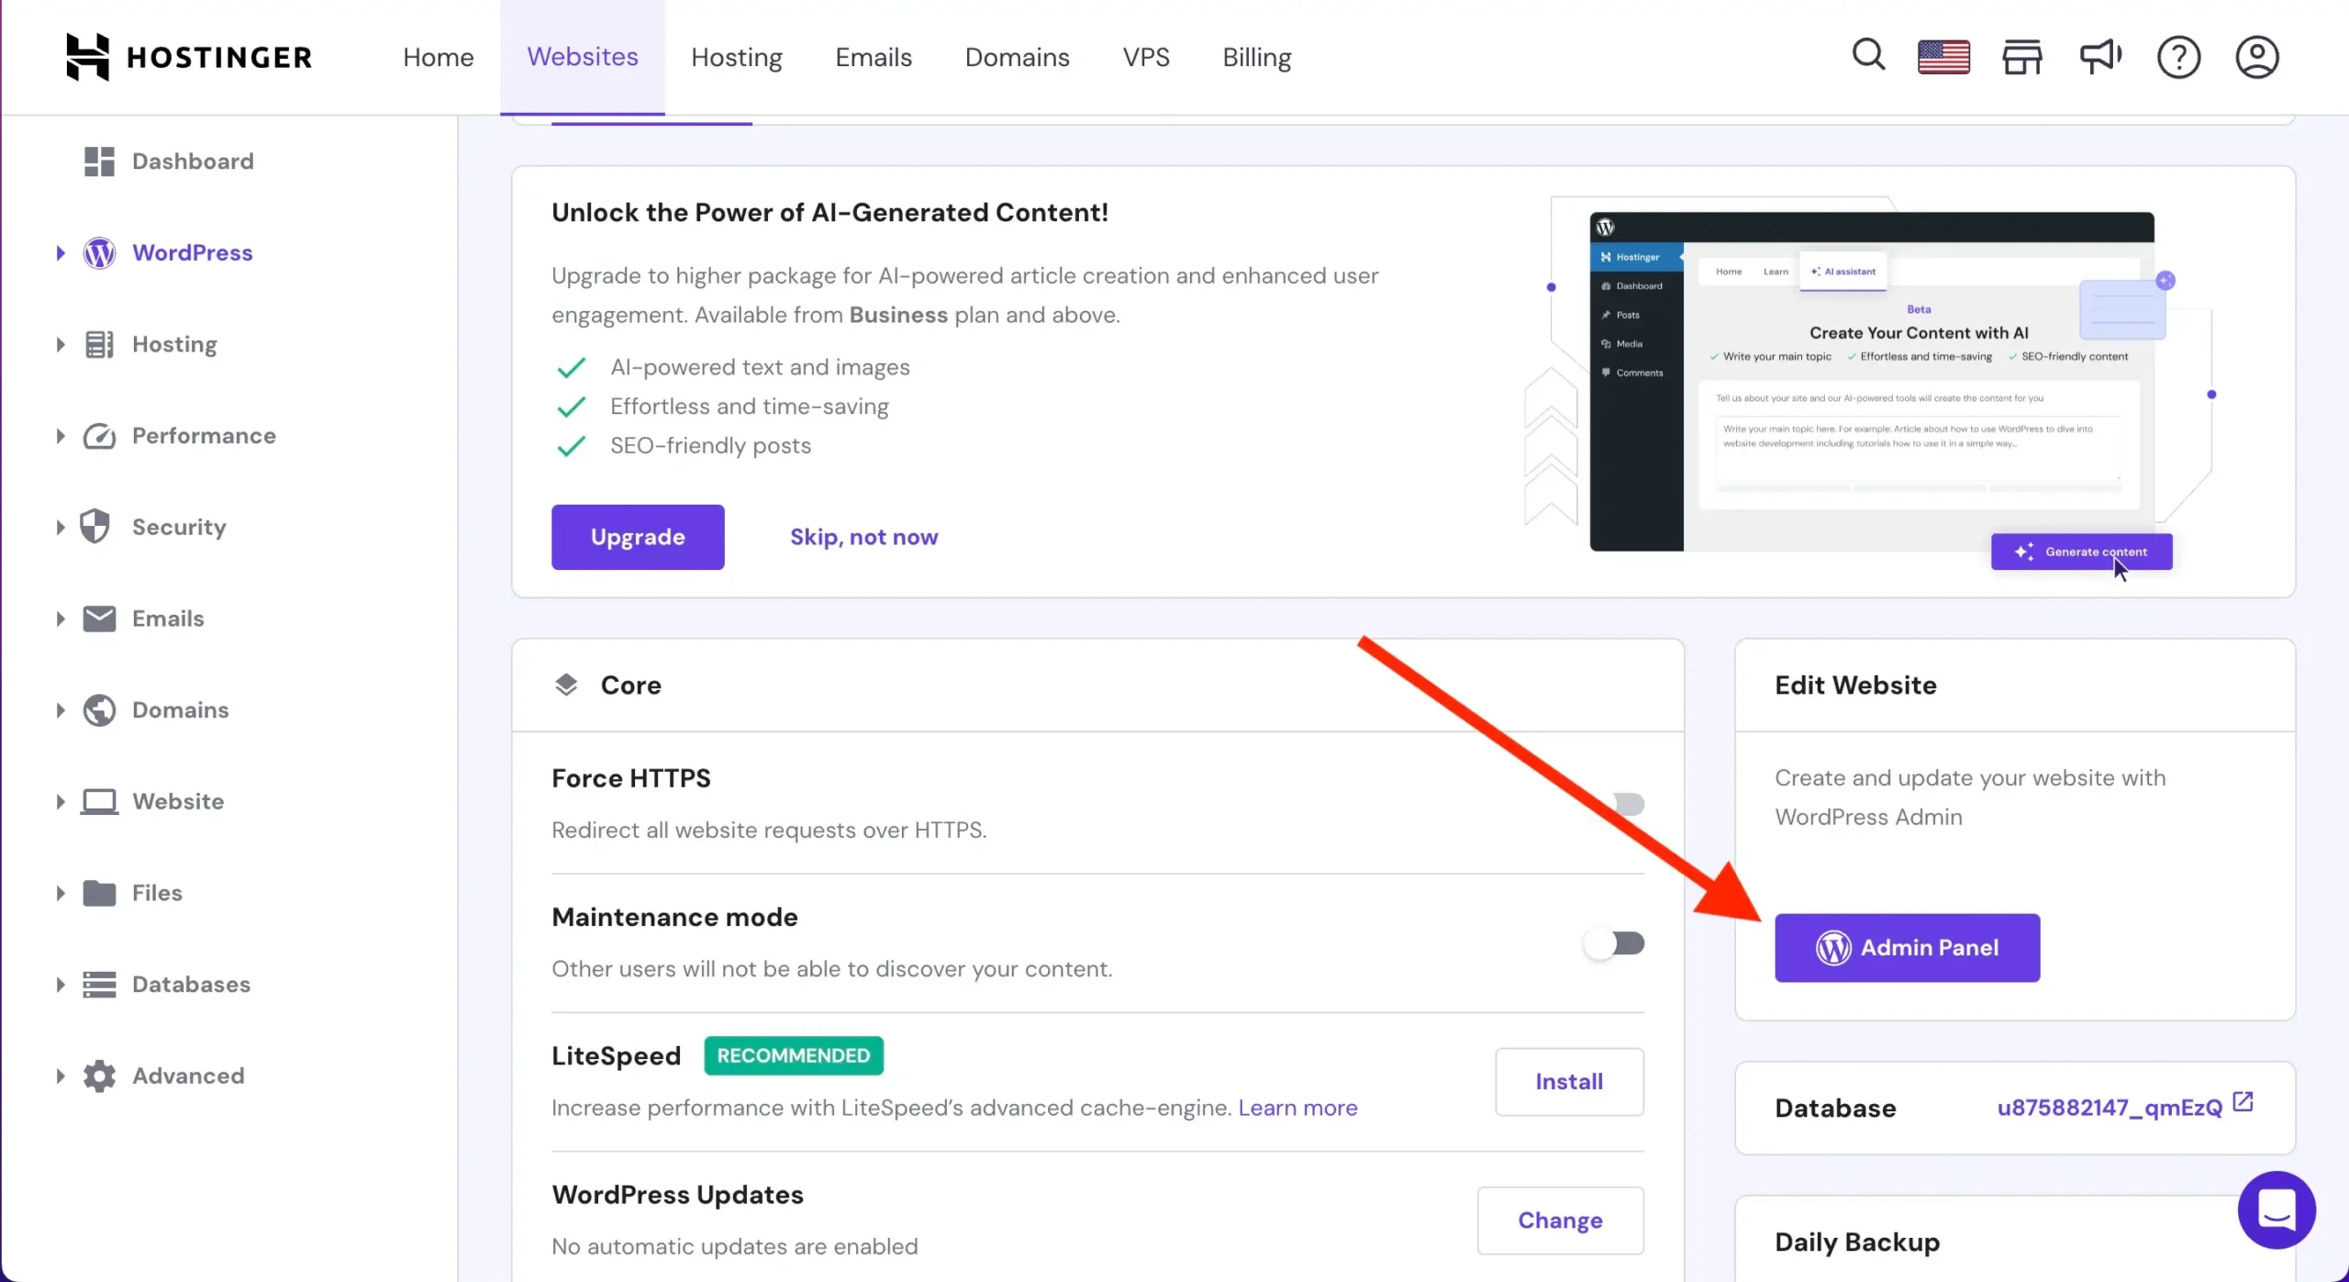Open database u875882147_qmEzQ link
This screenshot has width=2349, height=1282.
(2110, 1108)
